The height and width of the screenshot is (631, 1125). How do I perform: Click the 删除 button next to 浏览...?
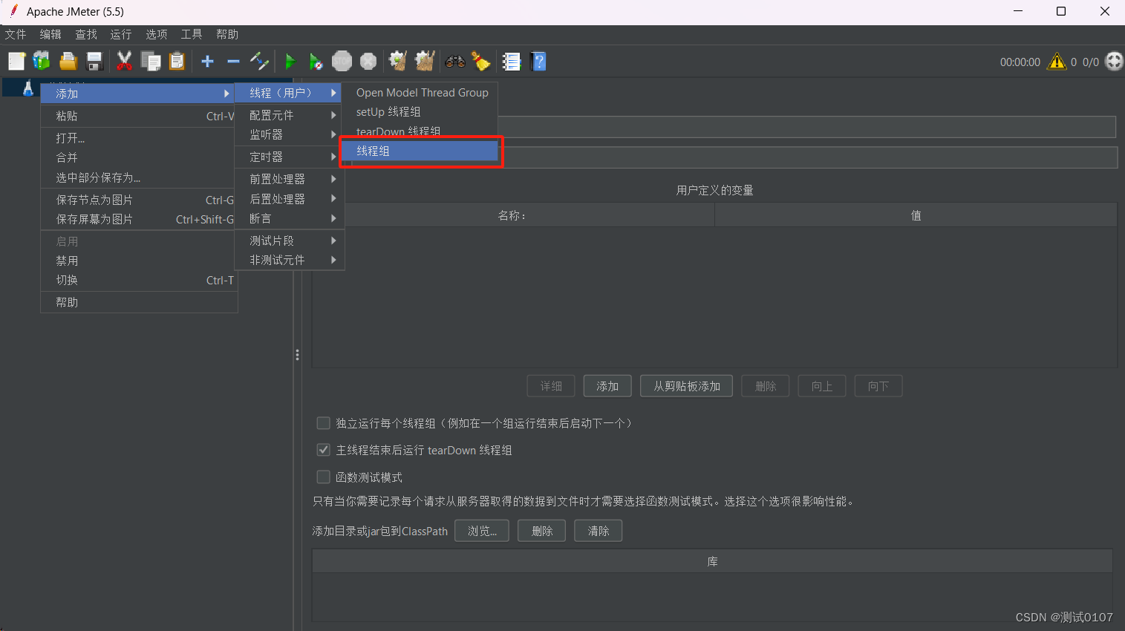click(542, 531)
